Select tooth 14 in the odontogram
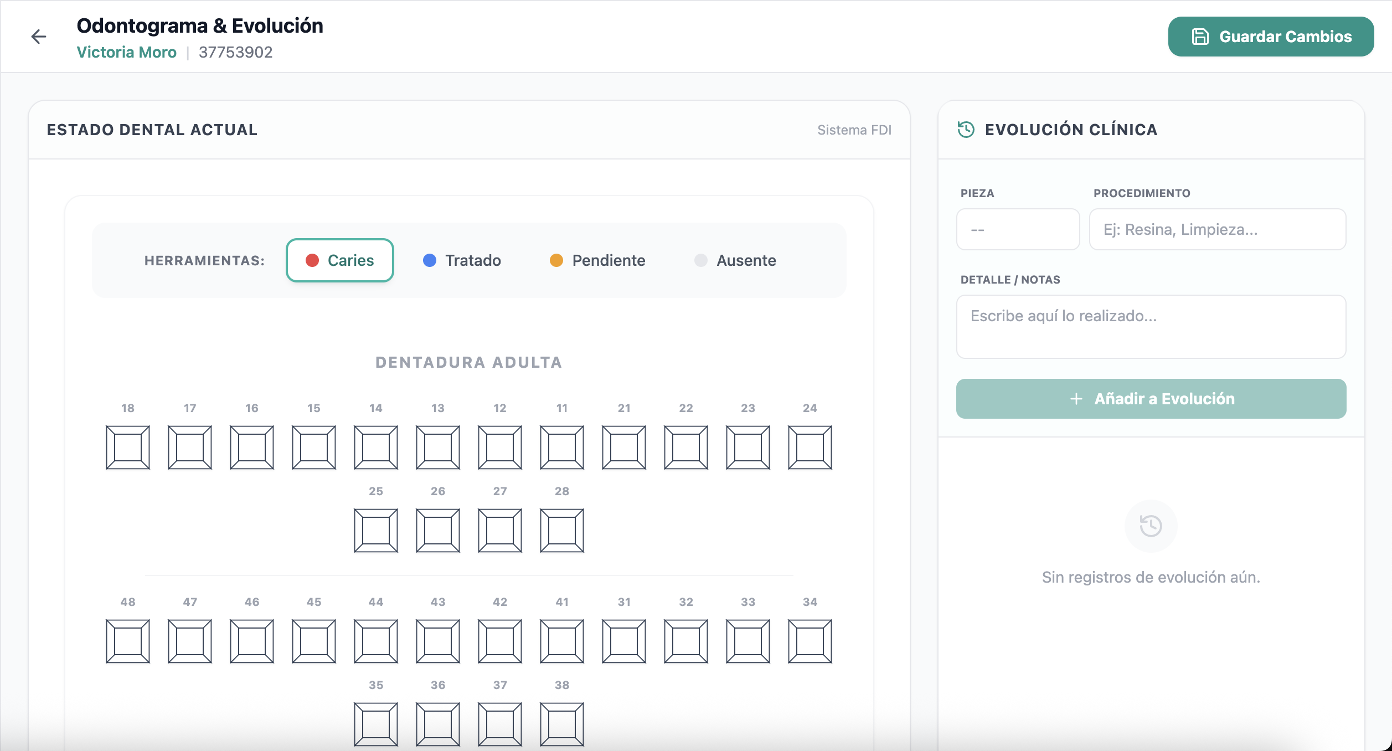 [376, 447]
